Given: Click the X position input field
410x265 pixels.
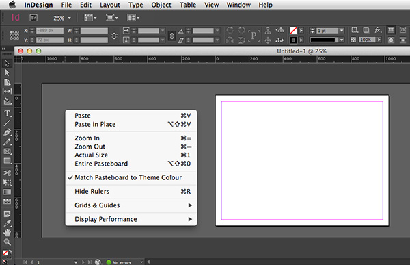Looking at the screenshot, I should tap(50, 31).
